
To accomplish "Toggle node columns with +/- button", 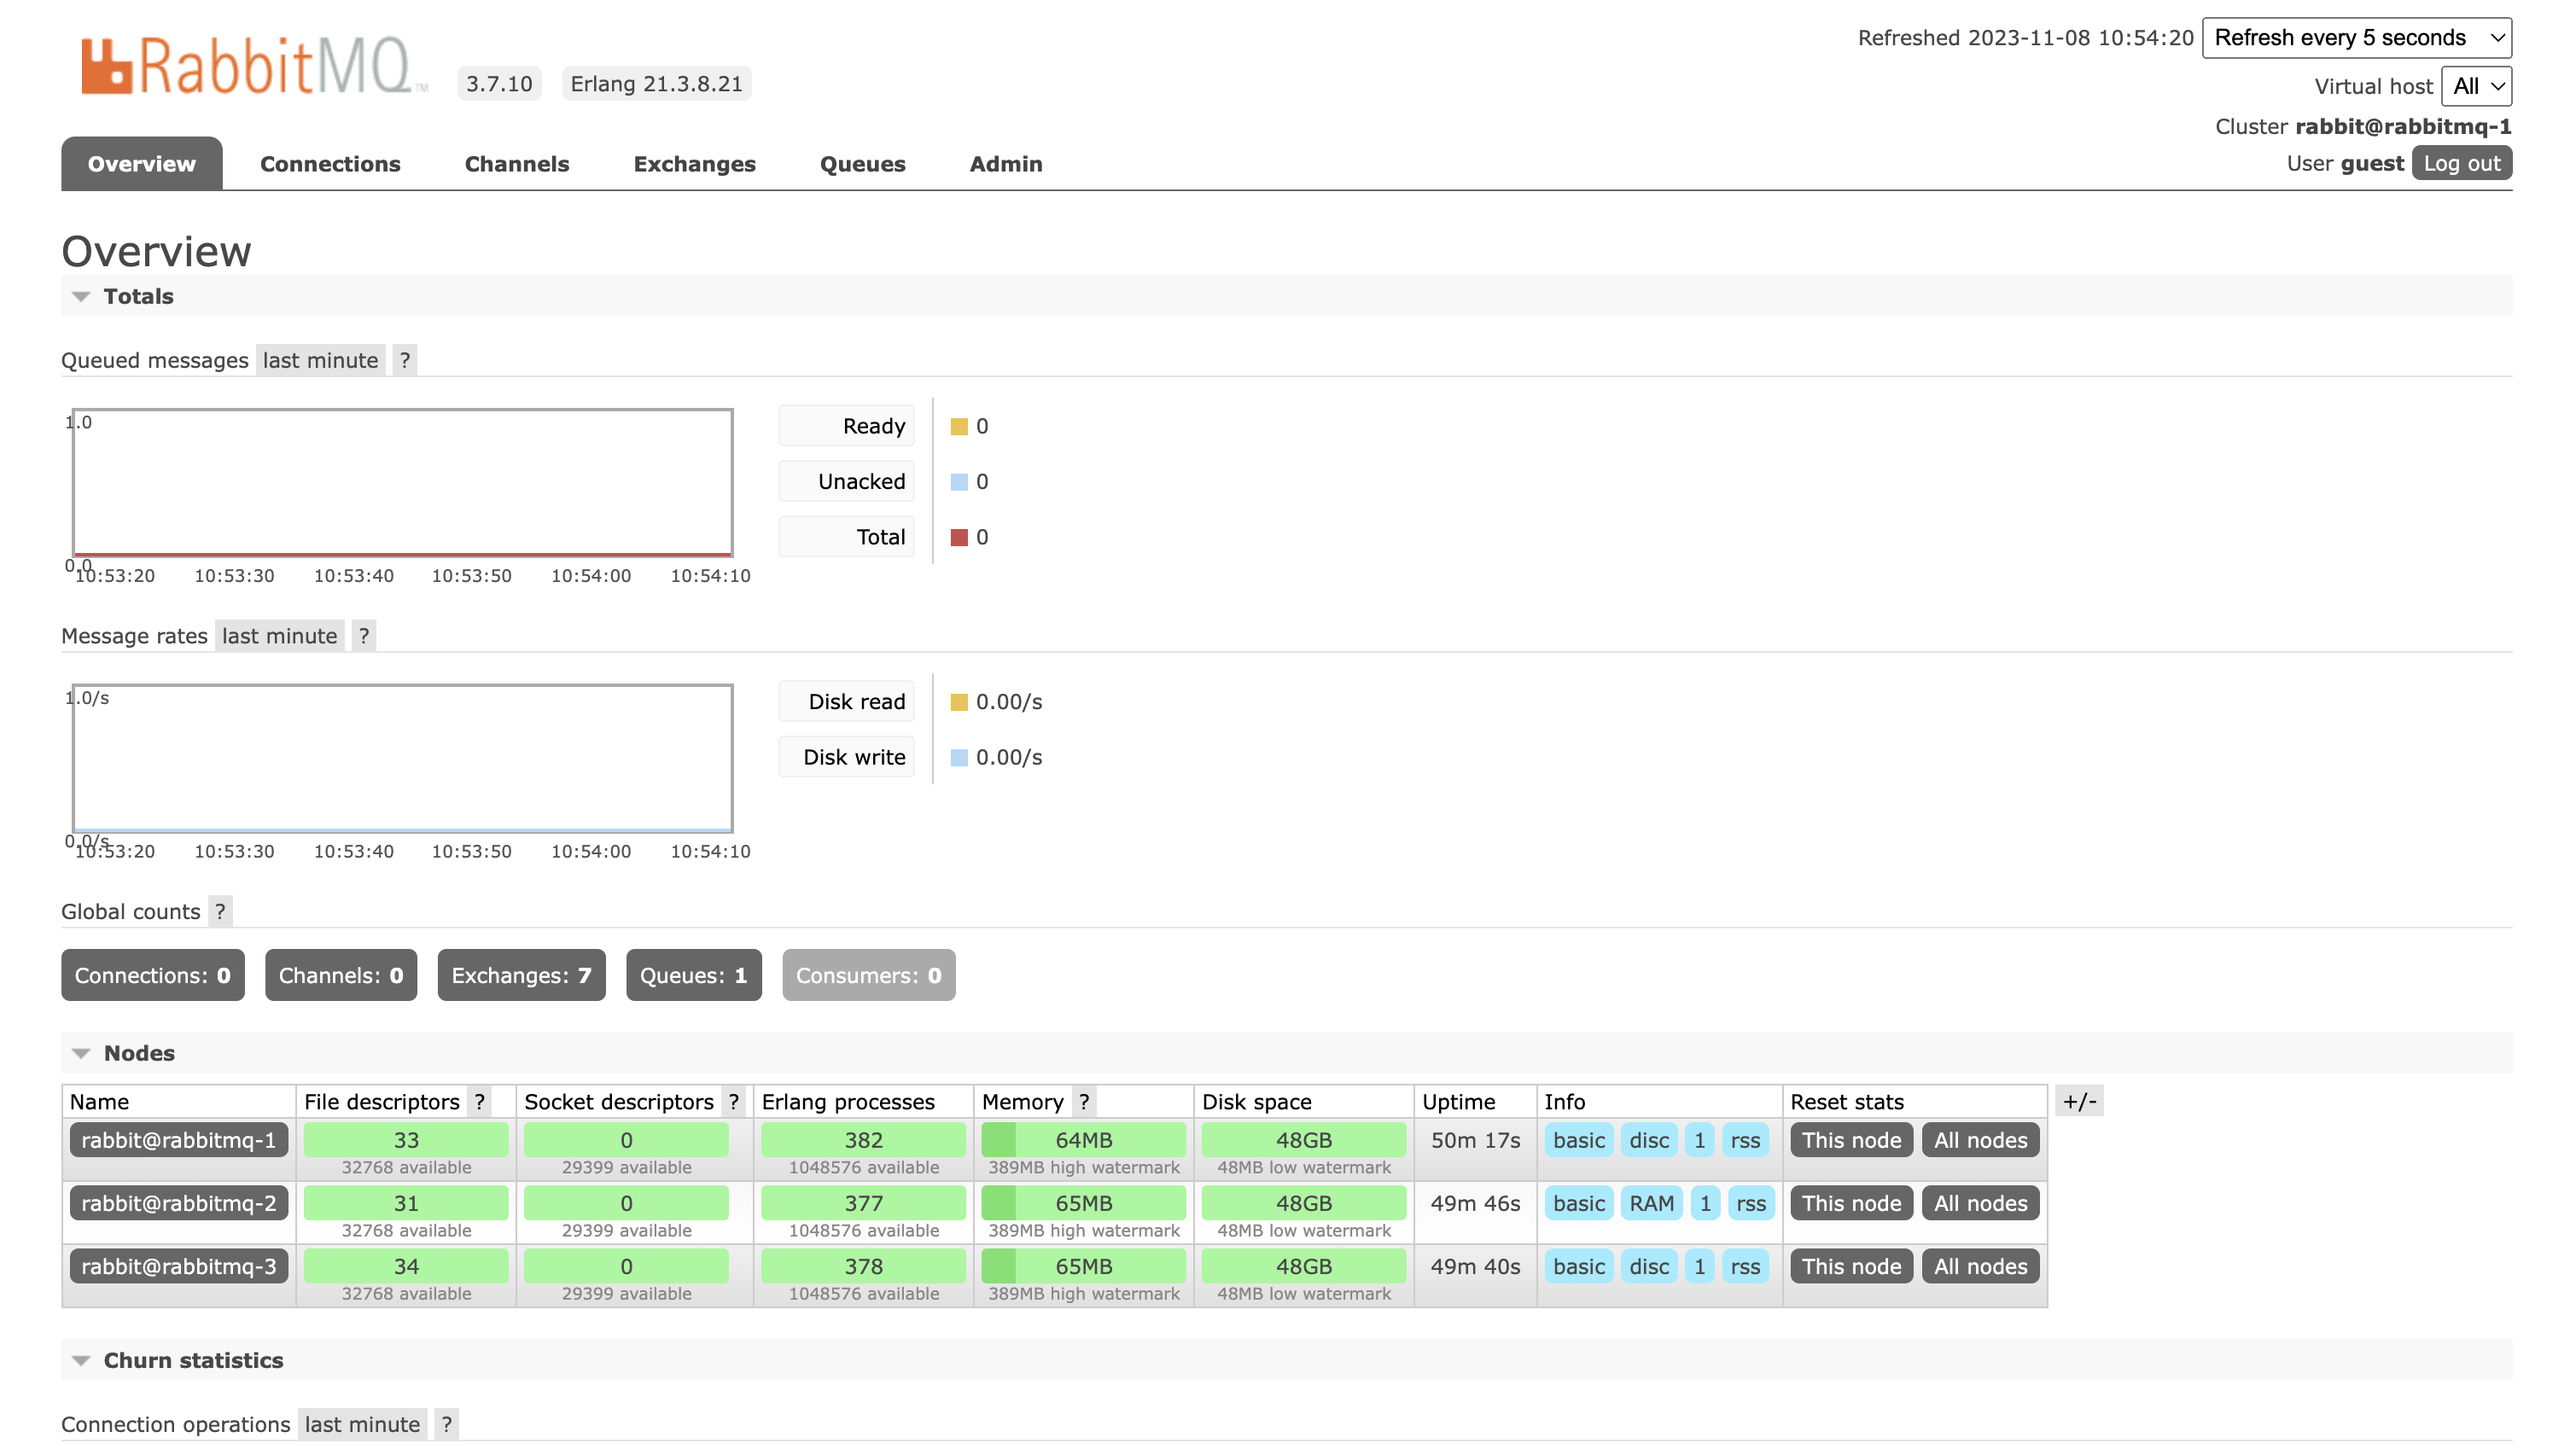I will click(2080, 1101).
